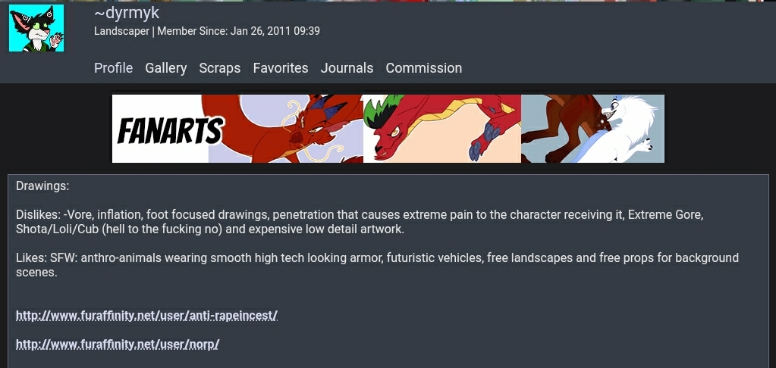
Task: Click the white wolf banner artwork
Action: click(x=593, y=129)
